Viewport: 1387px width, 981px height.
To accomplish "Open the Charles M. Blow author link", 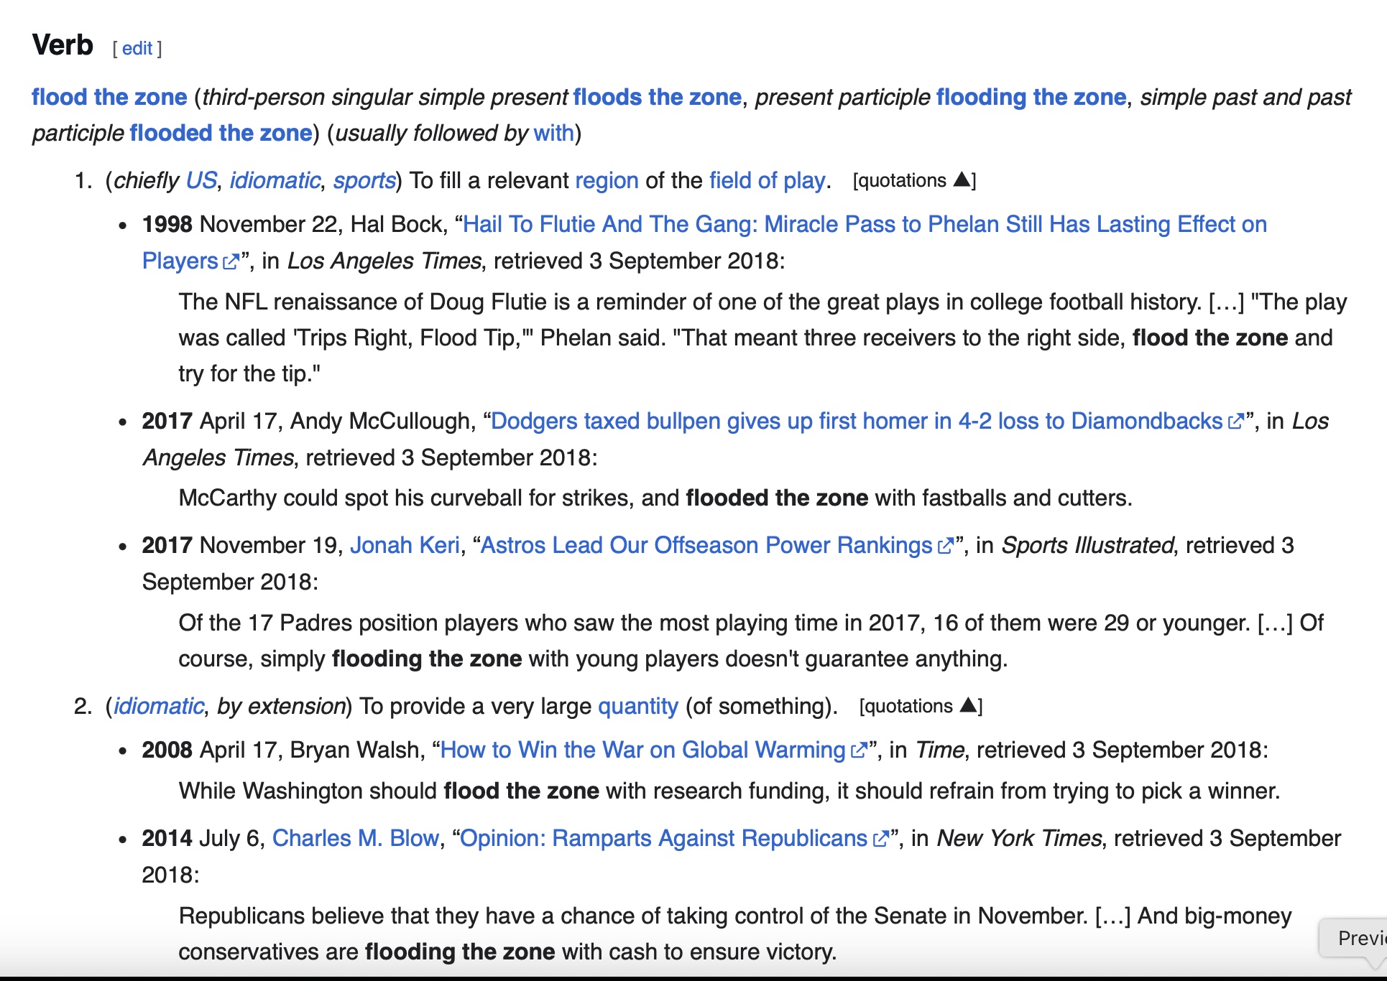I will coord(355,838).
